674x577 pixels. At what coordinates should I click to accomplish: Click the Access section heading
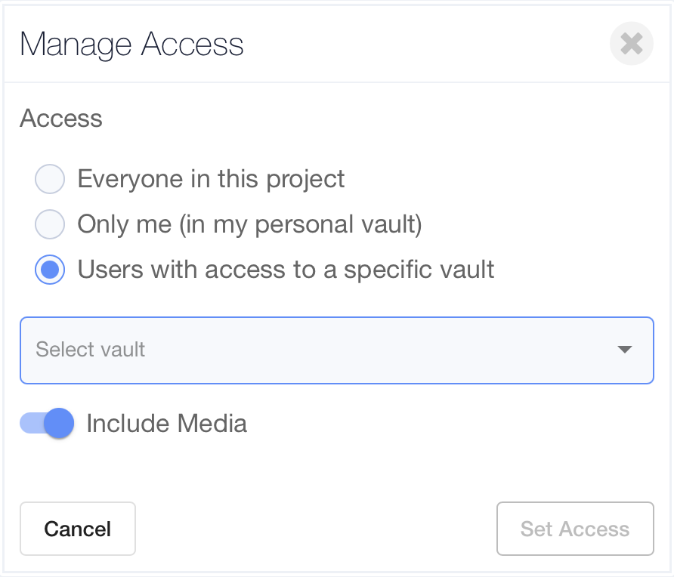61,118
